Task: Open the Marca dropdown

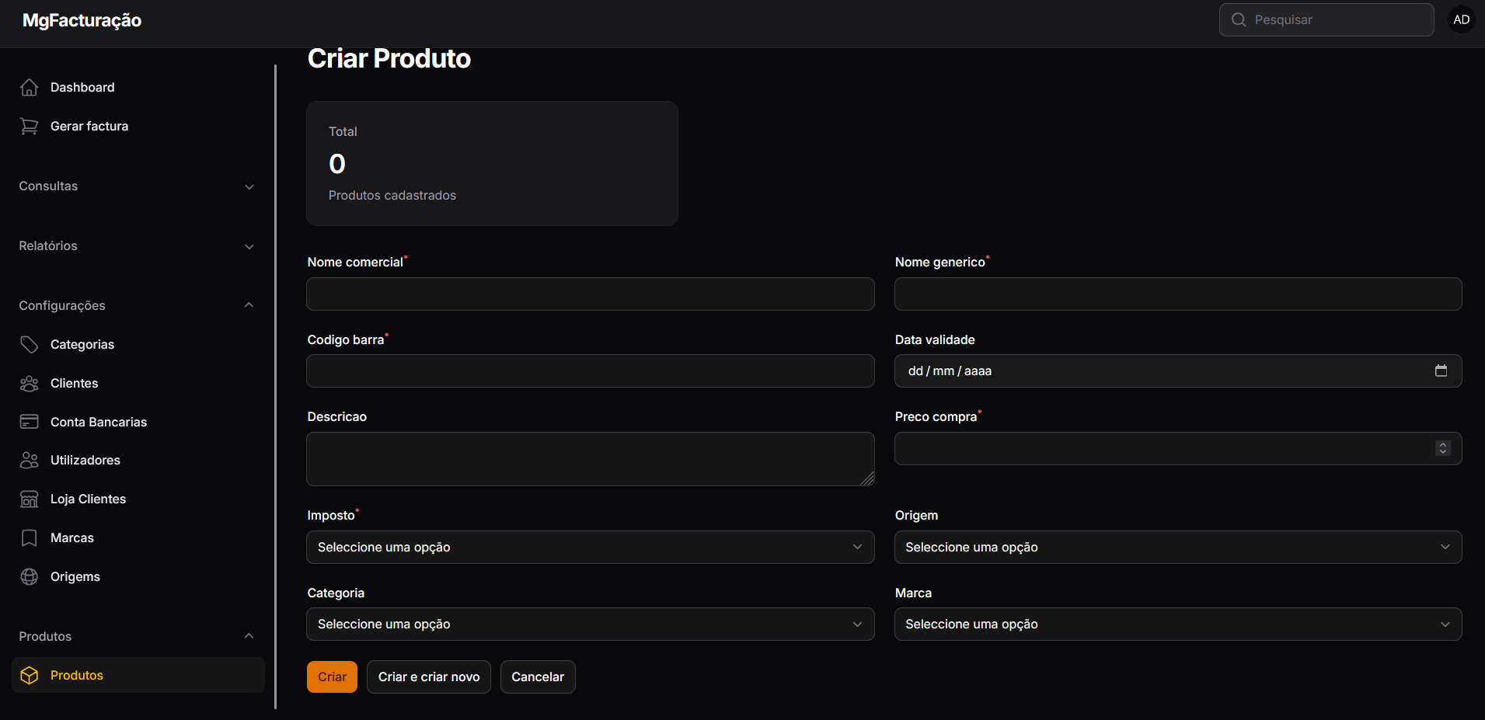Action: (x=1178, y=624)
